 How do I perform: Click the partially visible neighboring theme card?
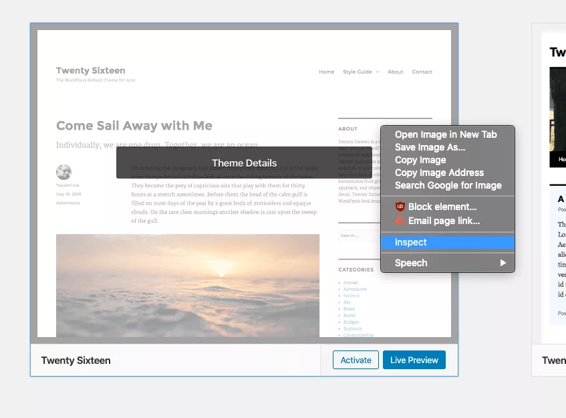tap(549, 199)
